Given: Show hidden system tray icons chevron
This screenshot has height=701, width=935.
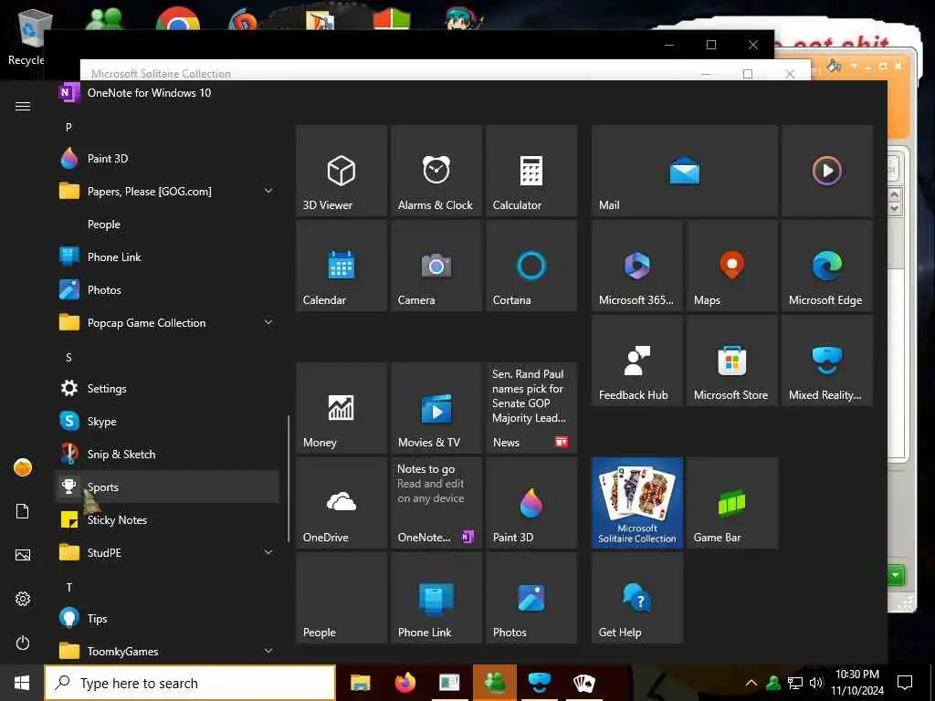Looking at the screenshot, I should click(x=751, y=683).
